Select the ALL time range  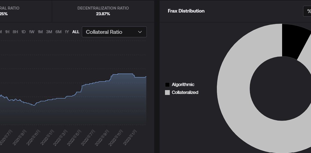(76, 32)
